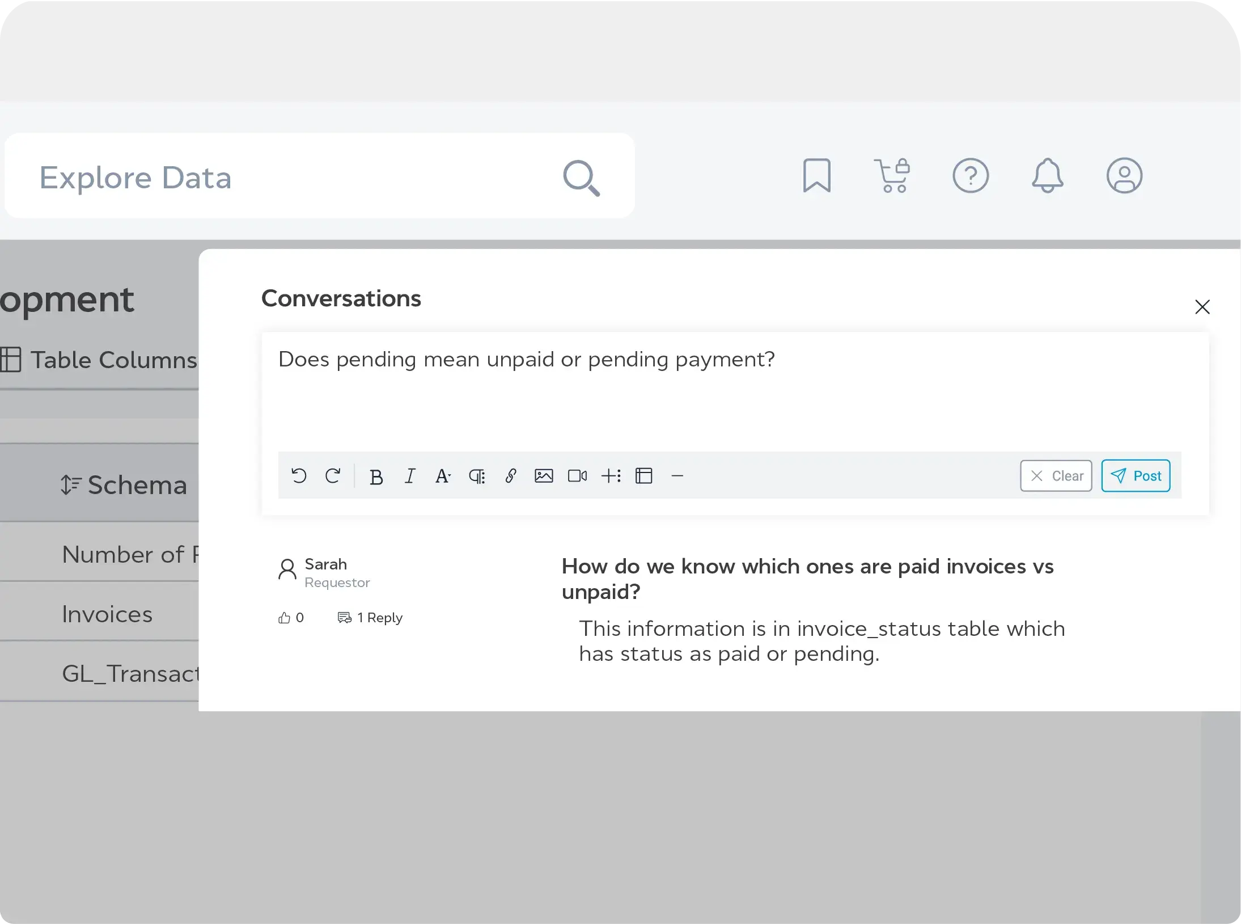Undo the last edit in editor
The width and height of the screenshot is (1241, 924).
coord(299,475)
